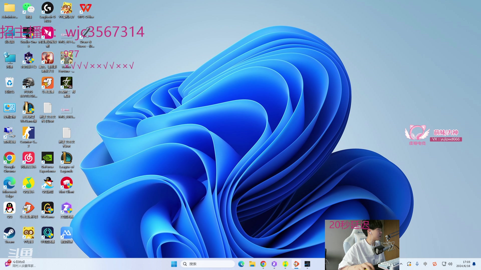Launch PUBG BATTLEGROUNDS shortcut
The image size is (481, 270).
[29, 87]
